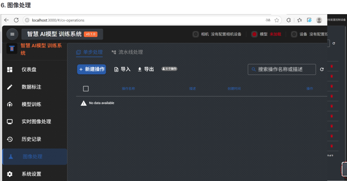Sort by 创建时间 column header
Viewport: 347px width, 181px height.
pos(234,89)
